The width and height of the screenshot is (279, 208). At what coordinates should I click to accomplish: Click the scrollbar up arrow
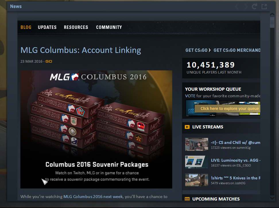pyautogui.click(x=272, y=14)
